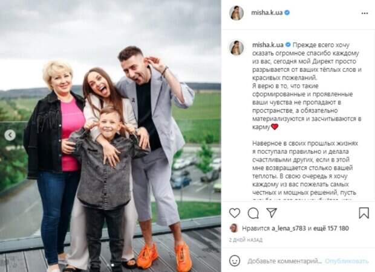
Task: Open the emoji picker smiley icon
Action: pos(235,261)
